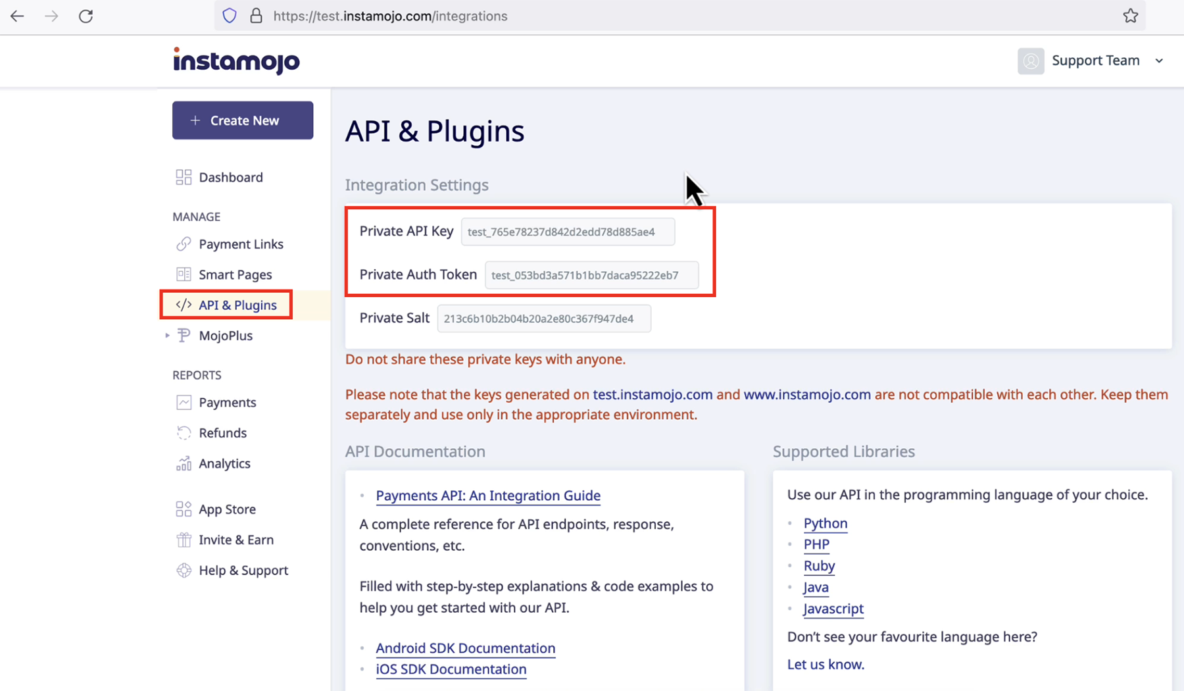This screenshot has width=1184, height=691.
Task: Go to Payment Links menu item
Action: 241,244
